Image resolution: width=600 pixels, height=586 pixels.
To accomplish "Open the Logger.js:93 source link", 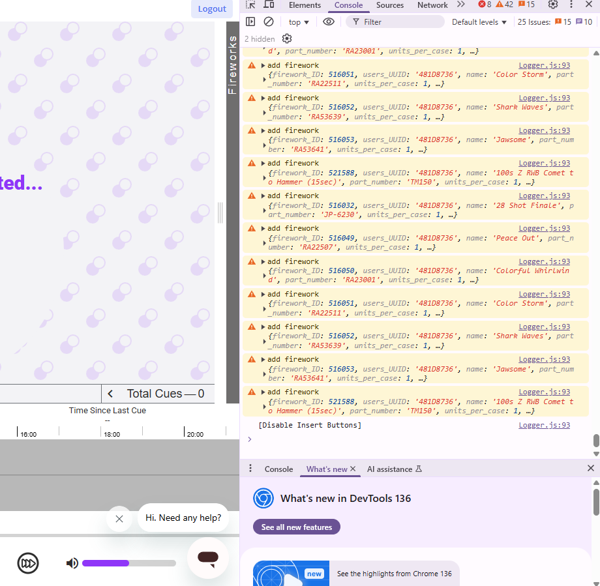I will 544,65.
